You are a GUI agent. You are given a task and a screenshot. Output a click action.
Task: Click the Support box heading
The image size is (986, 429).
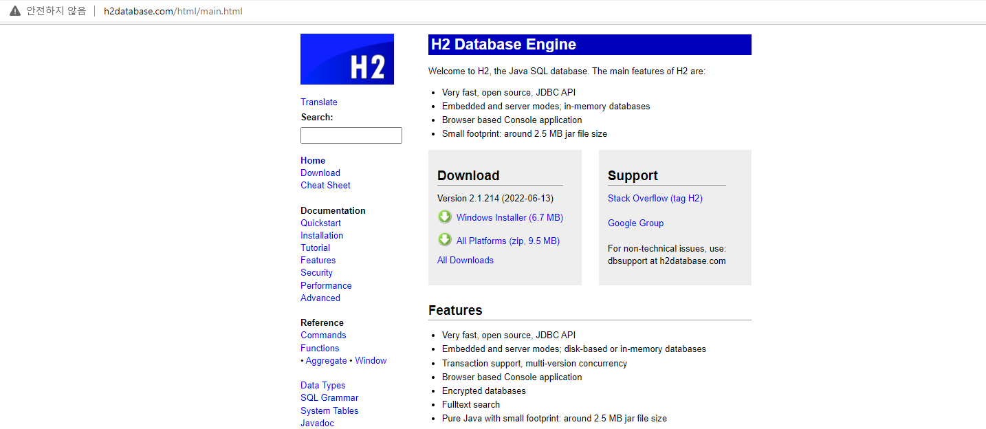coord(633,175)
